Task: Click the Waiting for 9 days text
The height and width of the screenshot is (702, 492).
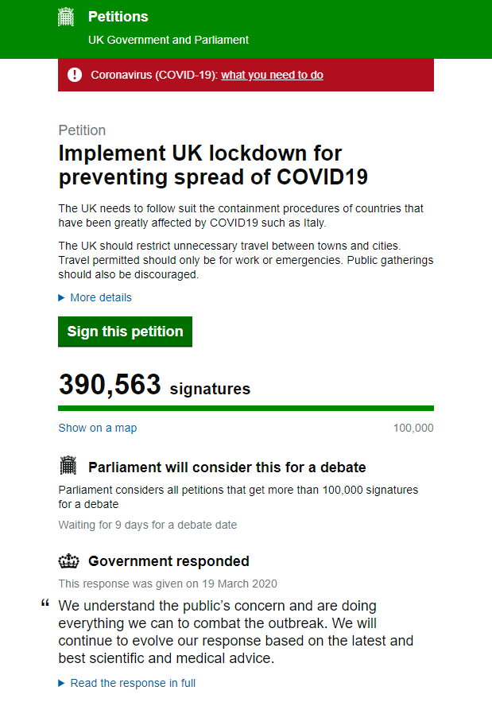Action: click(147, 525)
